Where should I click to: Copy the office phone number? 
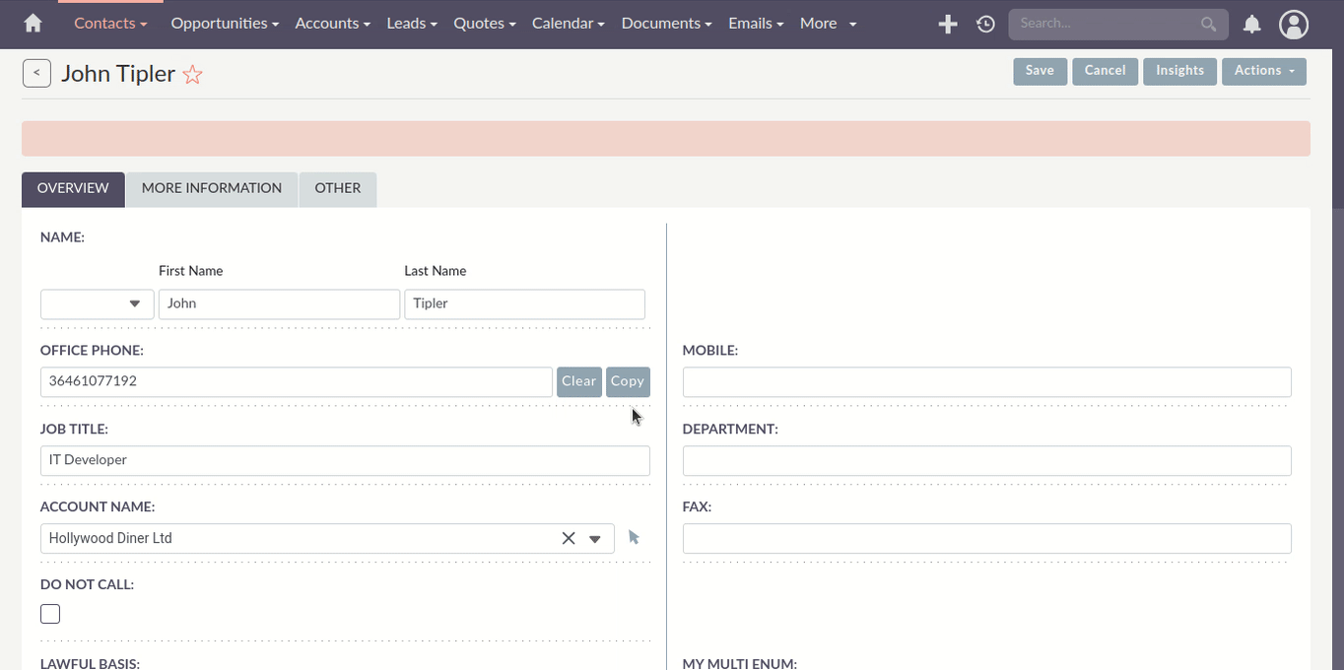[628, 381]
